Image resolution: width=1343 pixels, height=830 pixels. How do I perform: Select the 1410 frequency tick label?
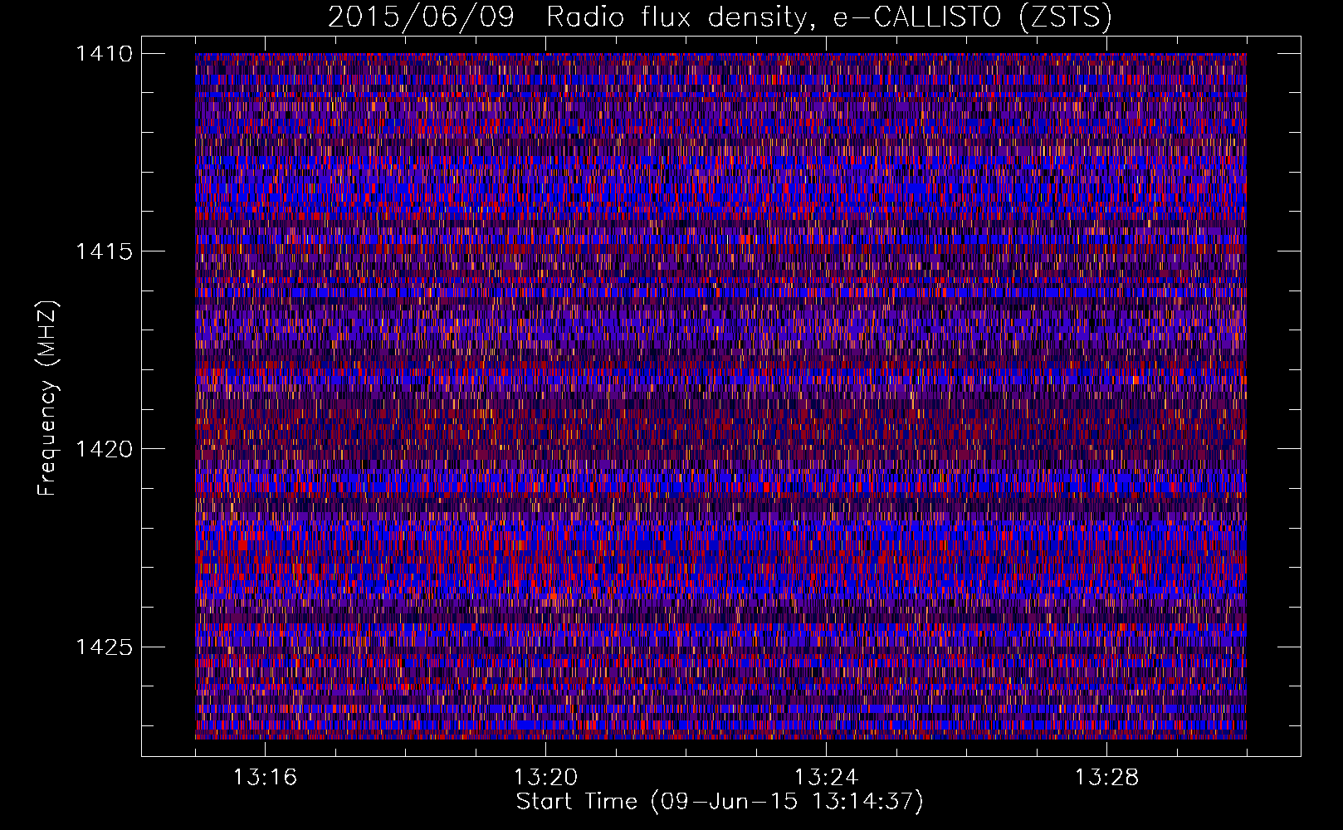pos(105,54)
